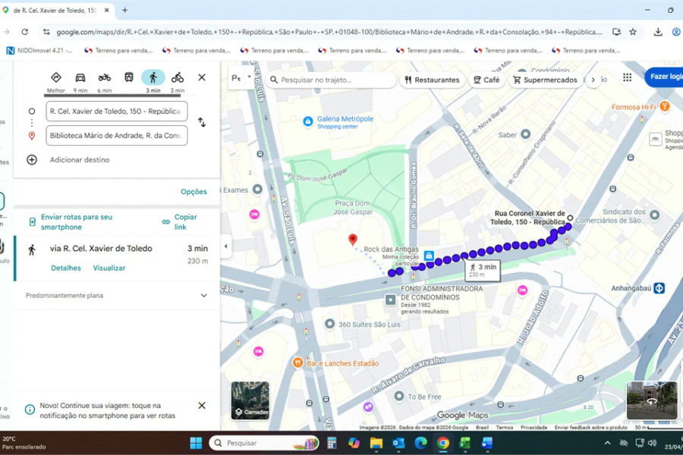683x455 pixels.
Task: Open Outlook from taskbar
Action: [398, 443]
